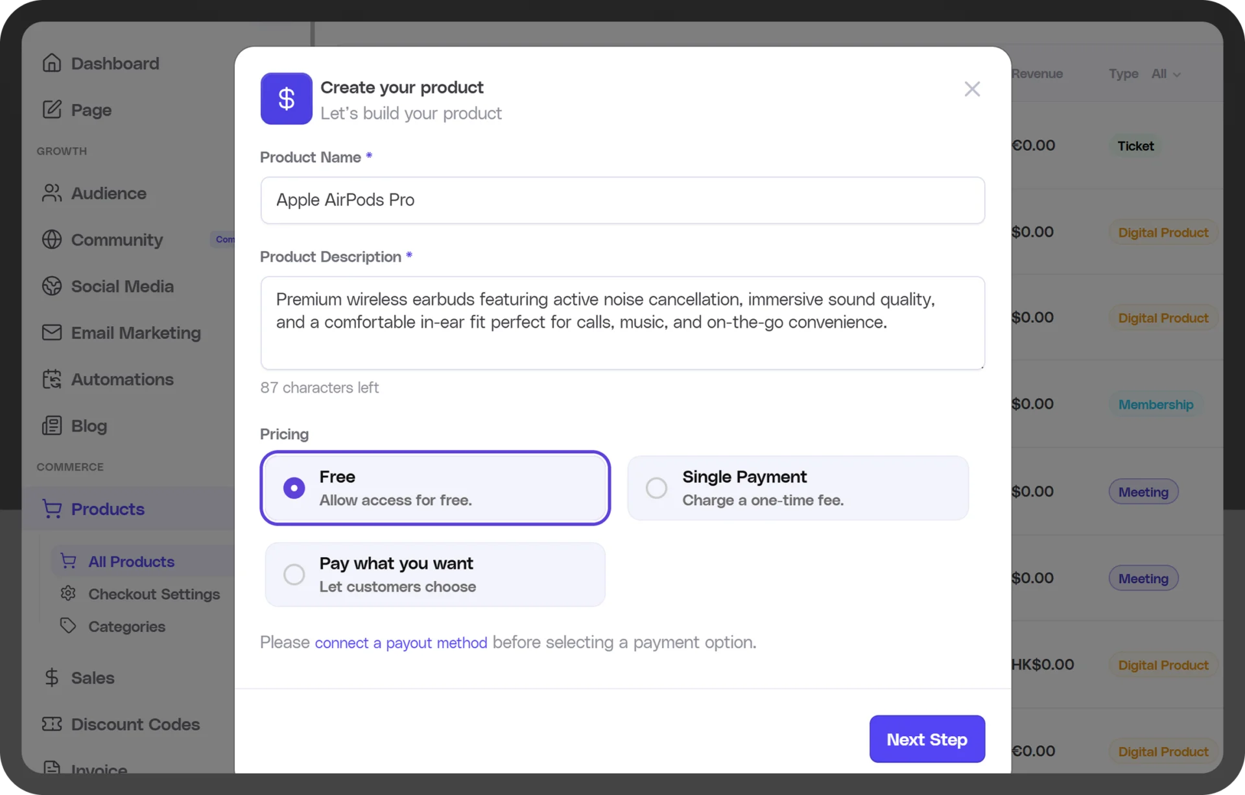The image size is (1245, 795).
Task: Click the Discount Codes ticket icon
Action: click(52, 724)
